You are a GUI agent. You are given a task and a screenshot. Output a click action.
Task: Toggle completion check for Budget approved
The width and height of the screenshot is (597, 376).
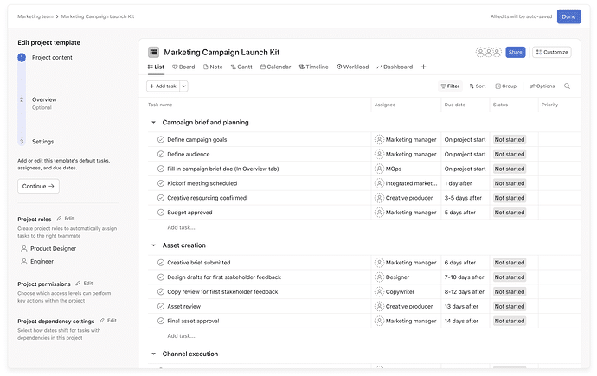pyautogui.click(x=161, y=213)
